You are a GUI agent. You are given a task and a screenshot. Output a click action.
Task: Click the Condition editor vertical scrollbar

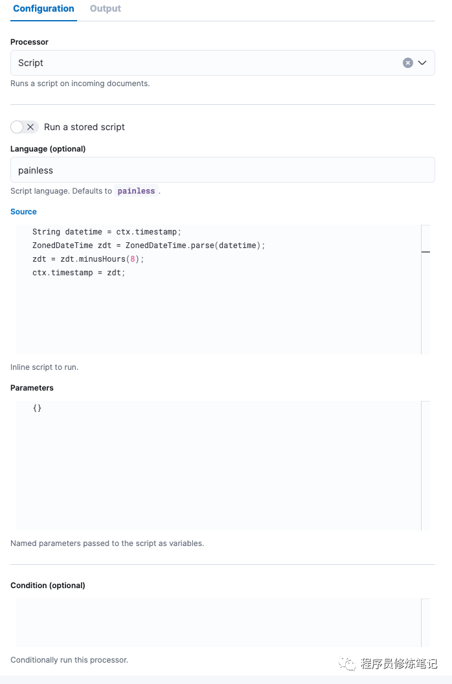425,622
